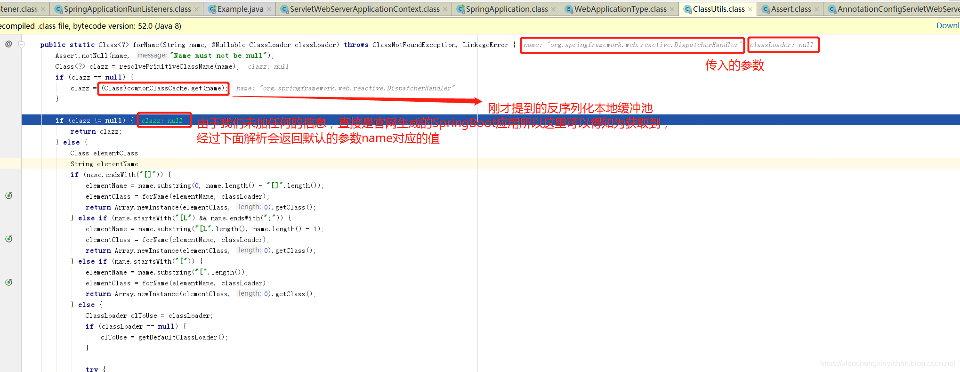Close the SpringApplicationRunListeners.class tab
Image resolution: width=960 pixels, height=372 pixels.
pos(197,9)
